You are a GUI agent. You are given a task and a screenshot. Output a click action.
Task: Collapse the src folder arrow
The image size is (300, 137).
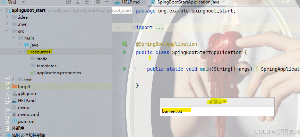click(x=7, y=31)
